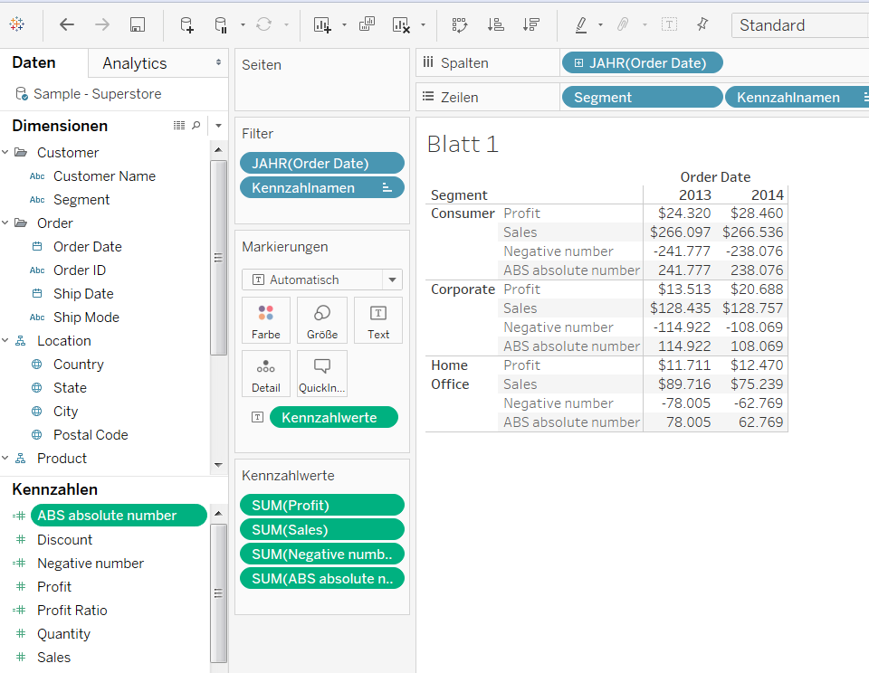Click the SUM(Profit) pill in Kennzahlwerte
869x673 pixels.
(x=322, y=505)
